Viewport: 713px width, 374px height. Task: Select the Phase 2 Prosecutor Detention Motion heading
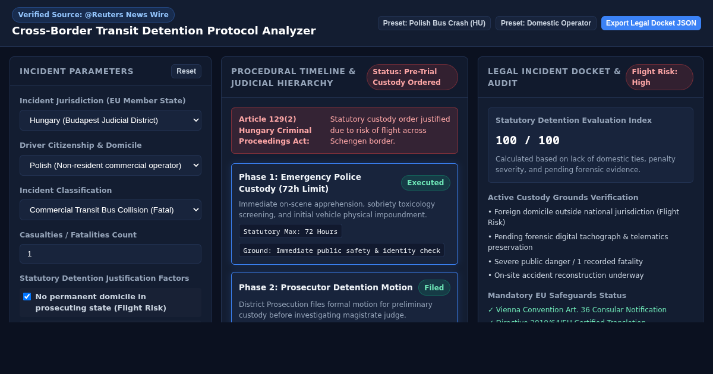click(326, 287)
